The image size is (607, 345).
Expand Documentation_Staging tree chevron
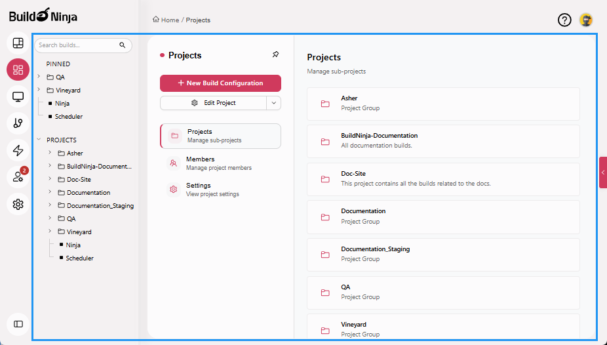point(50,205)
